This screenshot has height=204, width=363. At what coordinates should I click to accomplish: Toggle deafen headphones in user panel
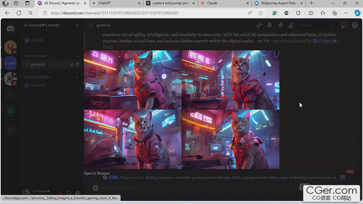pyautogui.click(x=69, y=193)
